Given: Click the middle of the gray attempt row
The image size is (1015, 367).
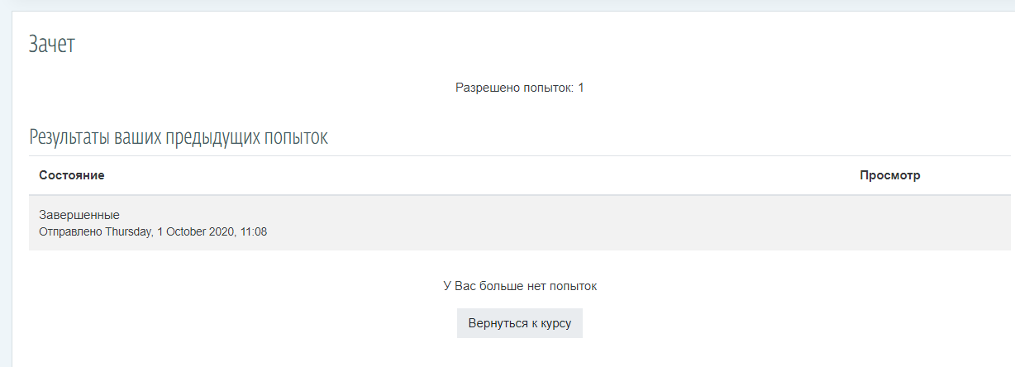Looking at the screenshot, I should (x=519, y=223).
